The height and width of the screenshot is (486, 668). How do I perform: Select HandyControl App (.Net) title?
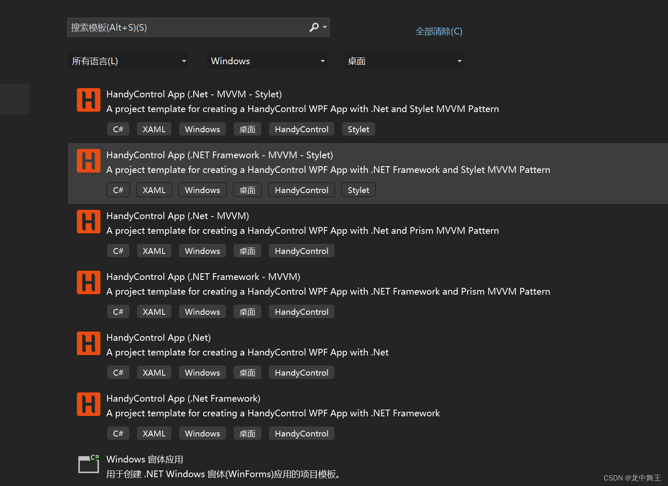click(x=159, y=337)
